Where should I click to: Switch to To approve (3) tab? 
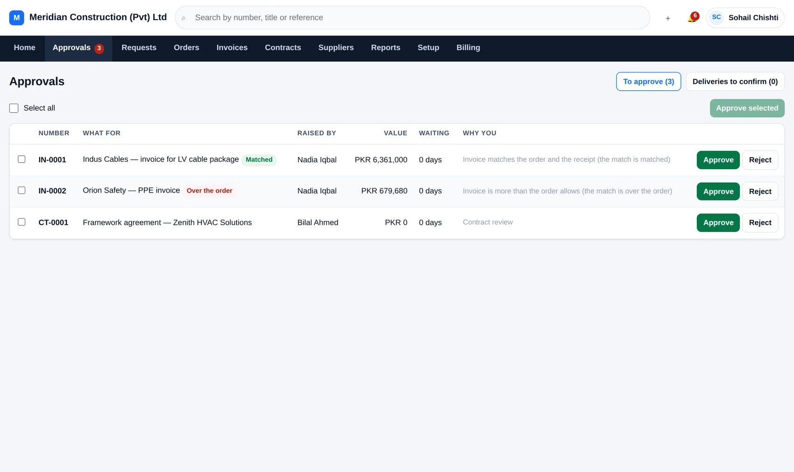649,82
